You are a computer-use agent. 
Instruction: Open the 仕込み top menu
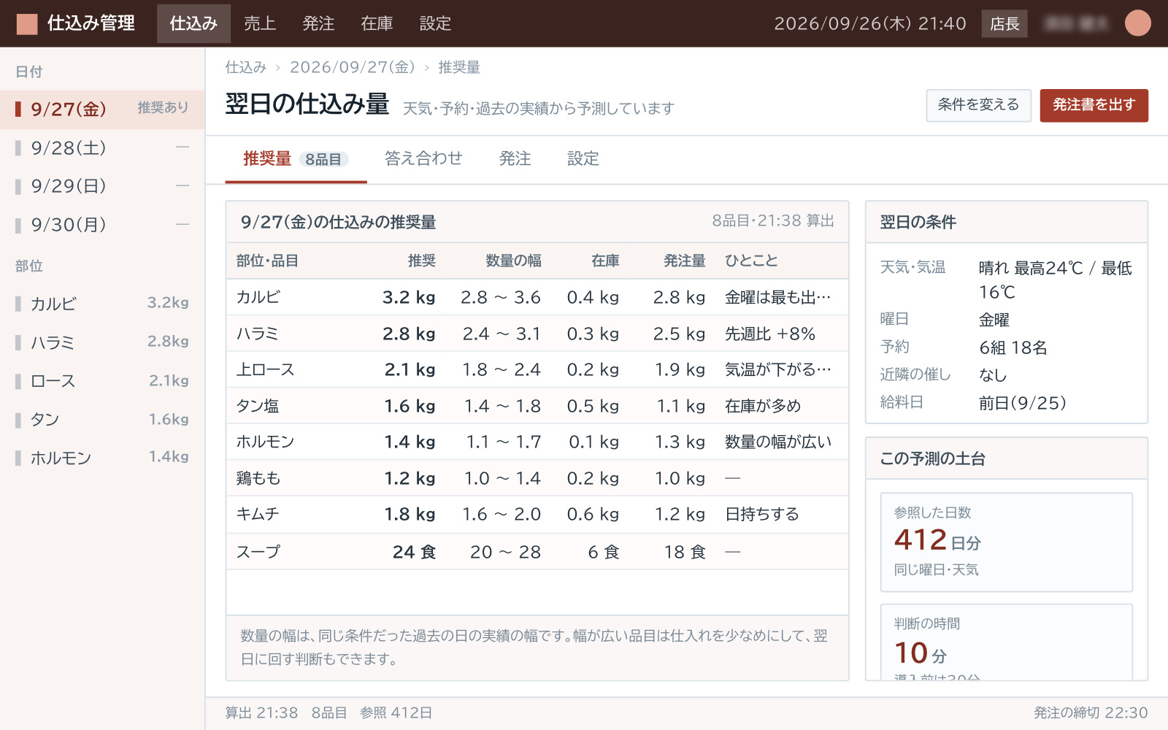tap(193, 23)
